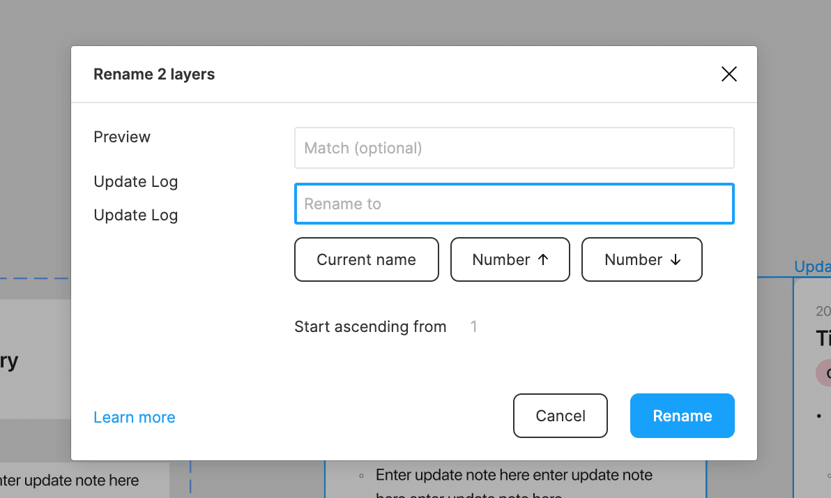Click the Start ascending from label

(x=370, y=326)
